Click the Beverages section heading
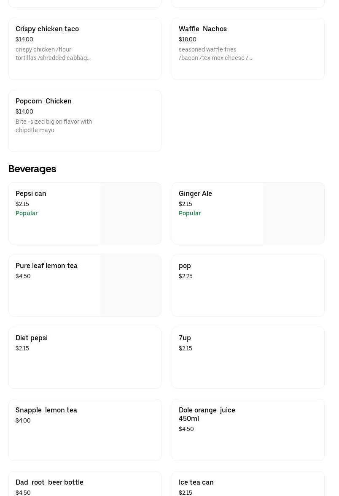339x496 pixels. click(32, 169)
